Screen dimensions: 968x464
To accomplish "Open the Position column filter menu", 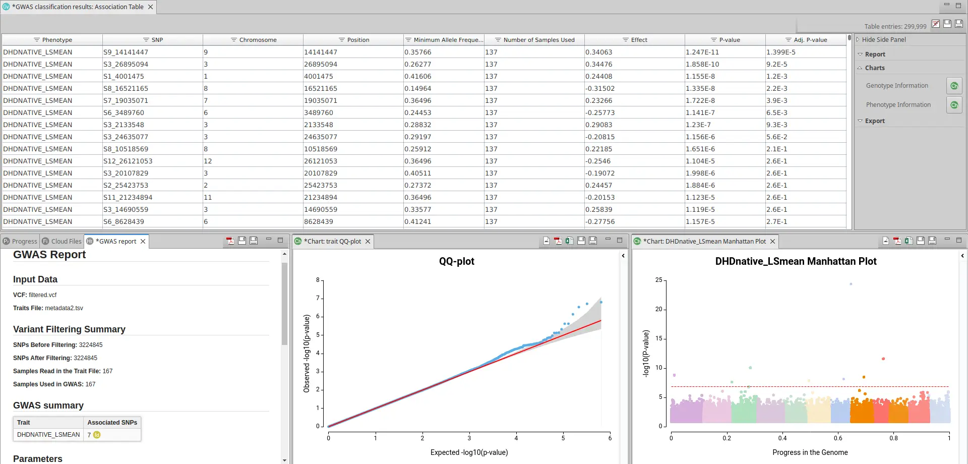I will pyautogui.click(x=341, y=40).
